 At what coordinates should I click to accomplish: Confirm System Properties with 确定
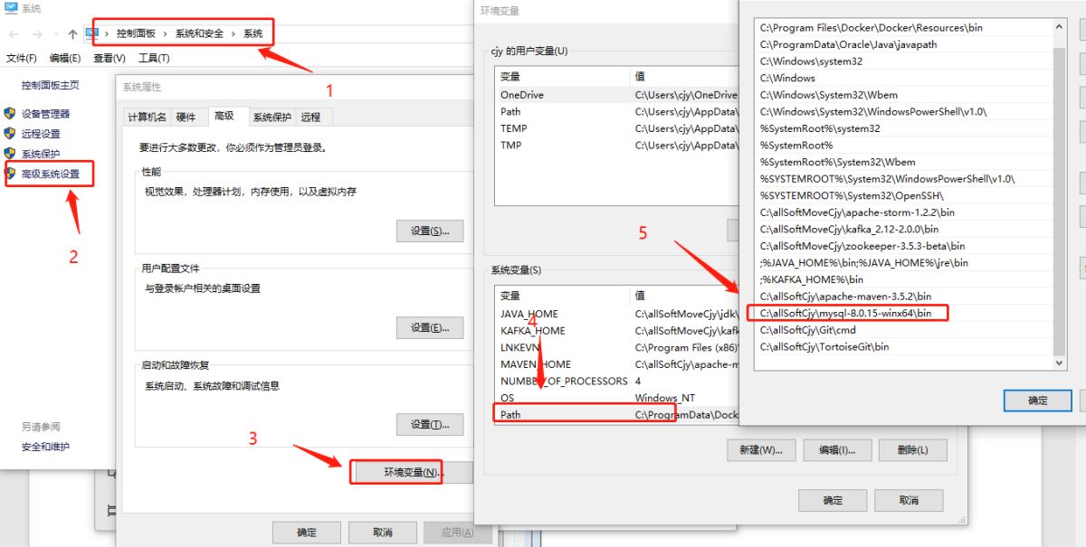tap(307, 533)
